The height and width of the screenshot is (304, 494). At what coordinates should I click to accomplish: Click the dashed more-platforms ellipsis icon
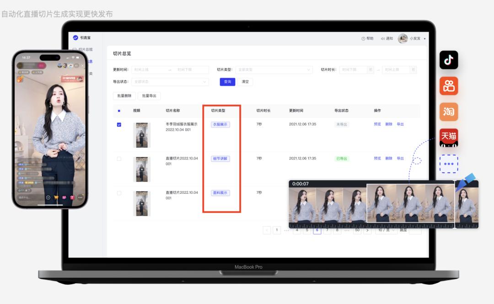click(449, 164)
